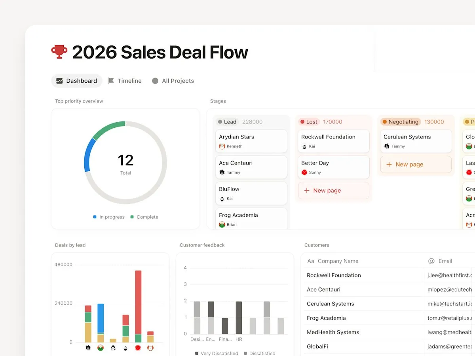The width and height of the screenshot is (475, 356).
Task: Click the plus icon under Cerulean Systems
Action: [x=389, y=165]
